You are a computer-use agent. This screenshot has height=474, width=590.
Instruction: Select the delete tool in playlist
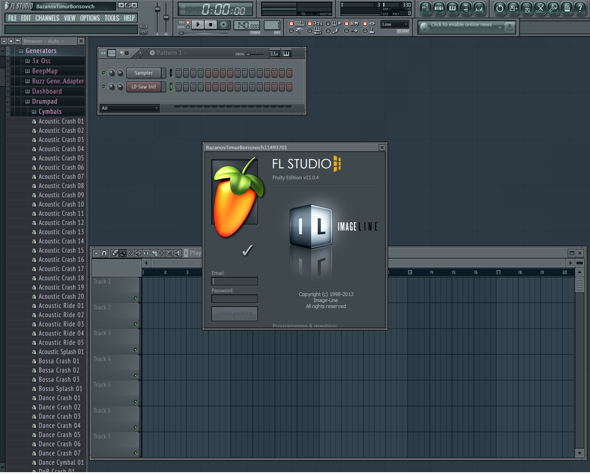point(130,253)
